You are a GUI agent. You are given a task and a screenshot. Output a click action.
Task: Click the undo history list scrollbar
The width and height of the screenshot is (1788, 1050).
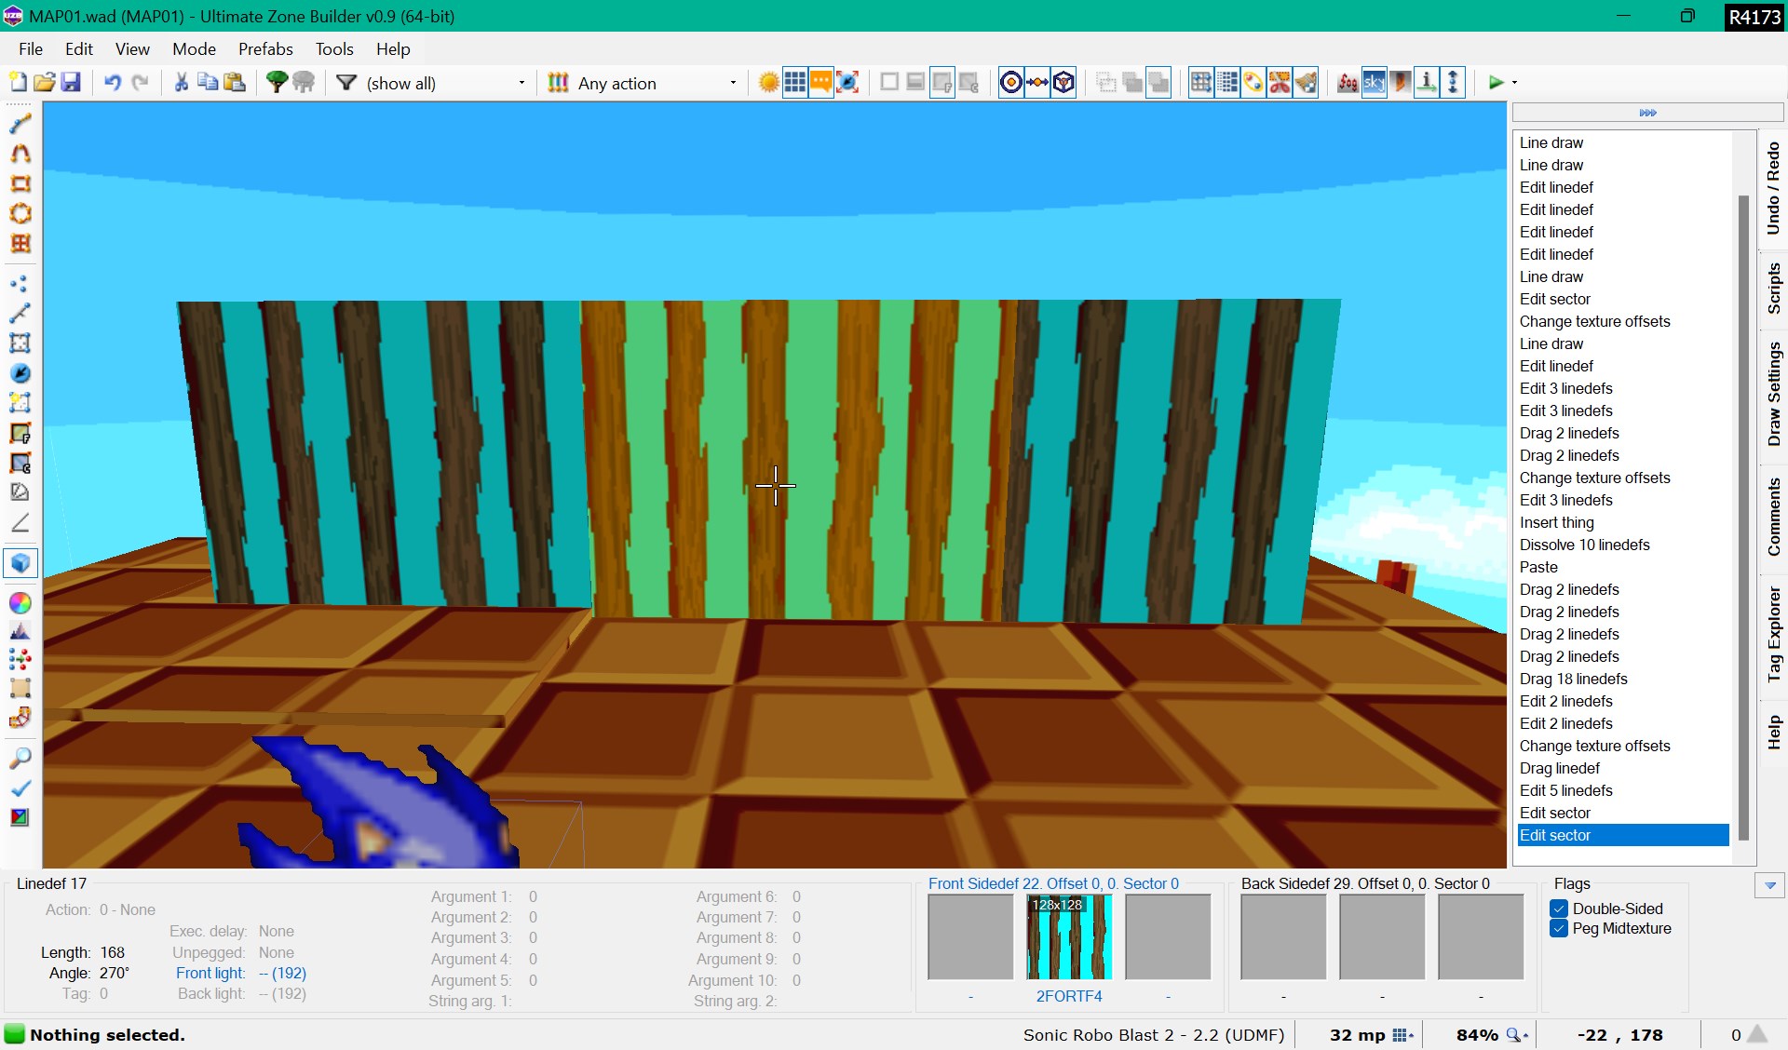point(1743,517)
